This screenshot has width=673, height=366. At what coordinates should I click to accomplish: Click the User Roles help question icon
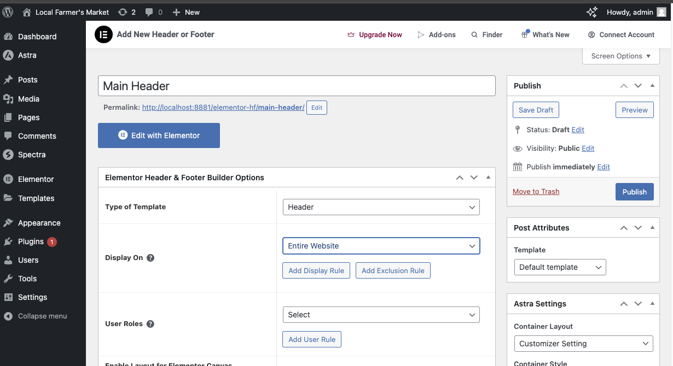[150, 324]
